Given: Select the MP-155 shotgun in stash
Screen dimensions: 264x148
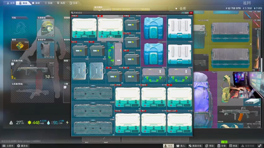Looking at the screenshot, I should coord(256,50).
